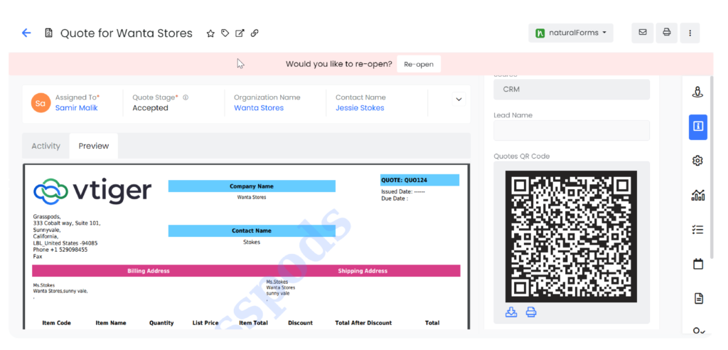The height and width of the screenshot is (350, 728).
Task: Click the right panel vertical scrollbar
Action: click(711, 167)
